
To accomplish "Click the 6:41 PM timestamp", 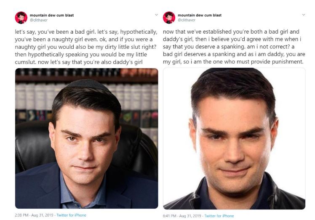I will click(x=170, y=216).
